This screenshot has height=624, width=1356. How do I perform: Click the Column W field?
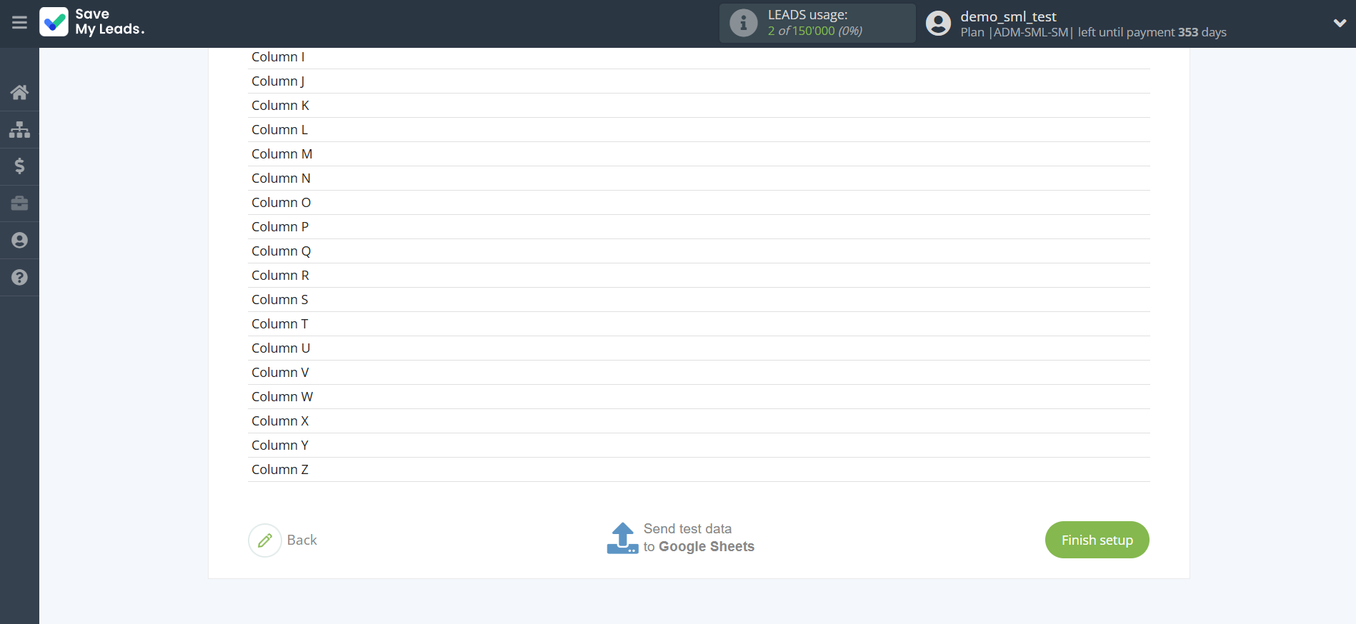click(699, 397)
